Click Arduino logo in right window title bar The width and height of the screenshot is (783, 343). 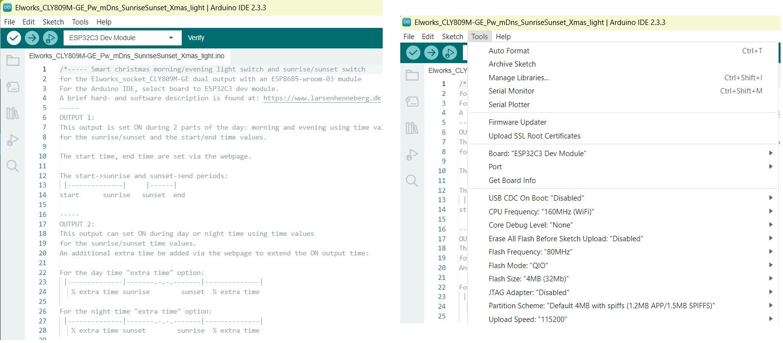407,22
